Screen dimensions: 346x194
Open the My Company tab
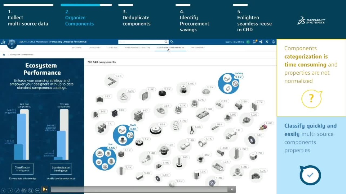(x=198, y=47)
